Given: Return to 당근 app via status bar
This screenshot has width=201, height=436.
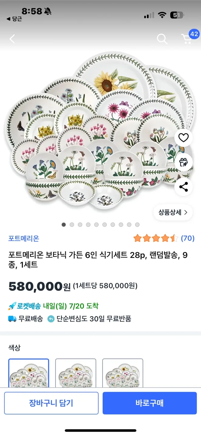Looking at the screenshot, I should tap(14, 19).
